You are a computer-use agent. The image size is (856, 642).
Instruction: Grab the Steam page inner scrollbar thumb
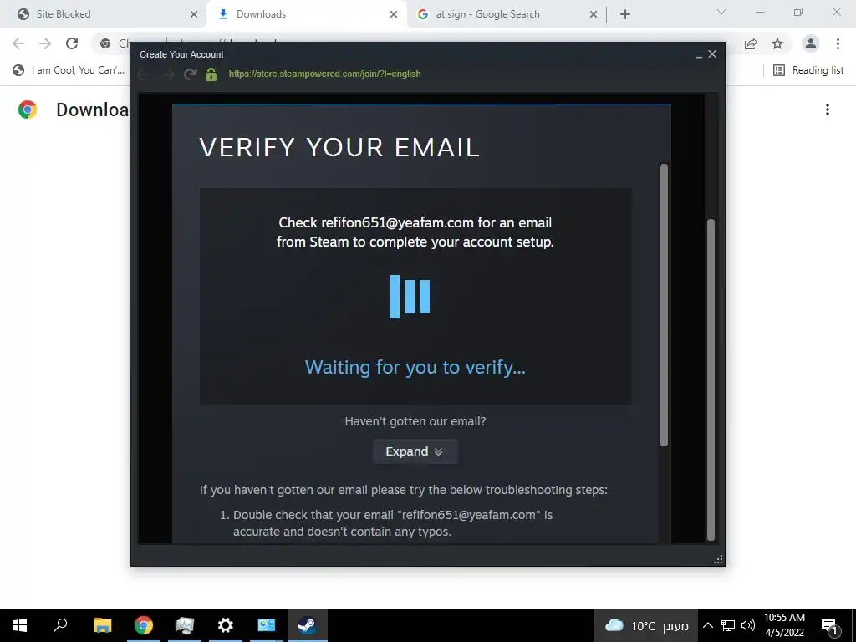(664, 305)
